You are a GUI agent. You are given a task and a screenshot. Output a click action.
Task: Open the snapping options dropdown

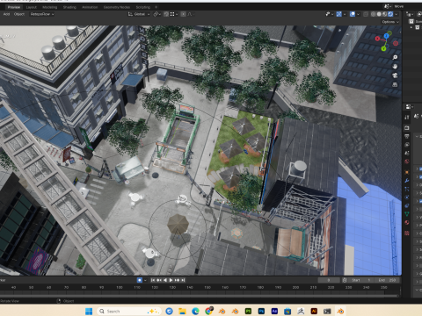[x=173, y=14]
